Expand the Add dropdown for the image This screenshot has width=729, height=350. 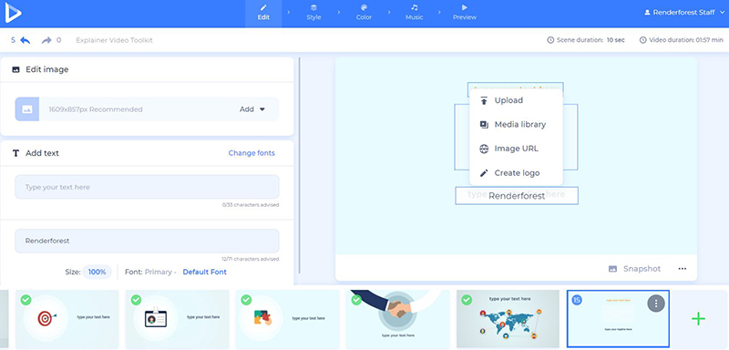point(252,109)
